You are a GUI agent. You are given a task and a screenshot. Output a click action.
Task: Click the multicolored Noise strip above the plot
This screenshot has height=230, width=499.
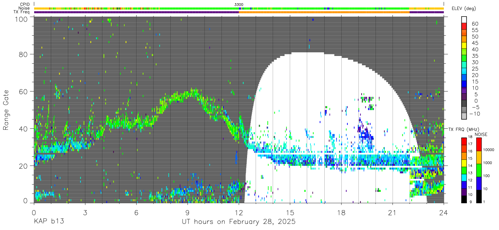(239, 8)
